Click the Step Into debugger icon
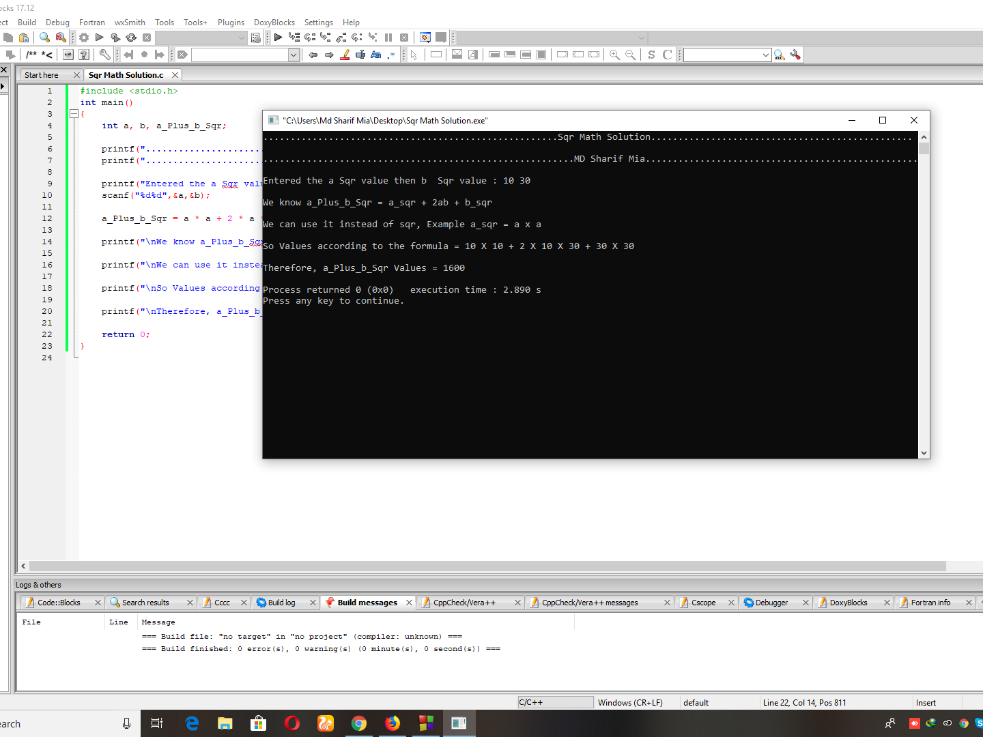Screen dimensions: 983x737 326,37
